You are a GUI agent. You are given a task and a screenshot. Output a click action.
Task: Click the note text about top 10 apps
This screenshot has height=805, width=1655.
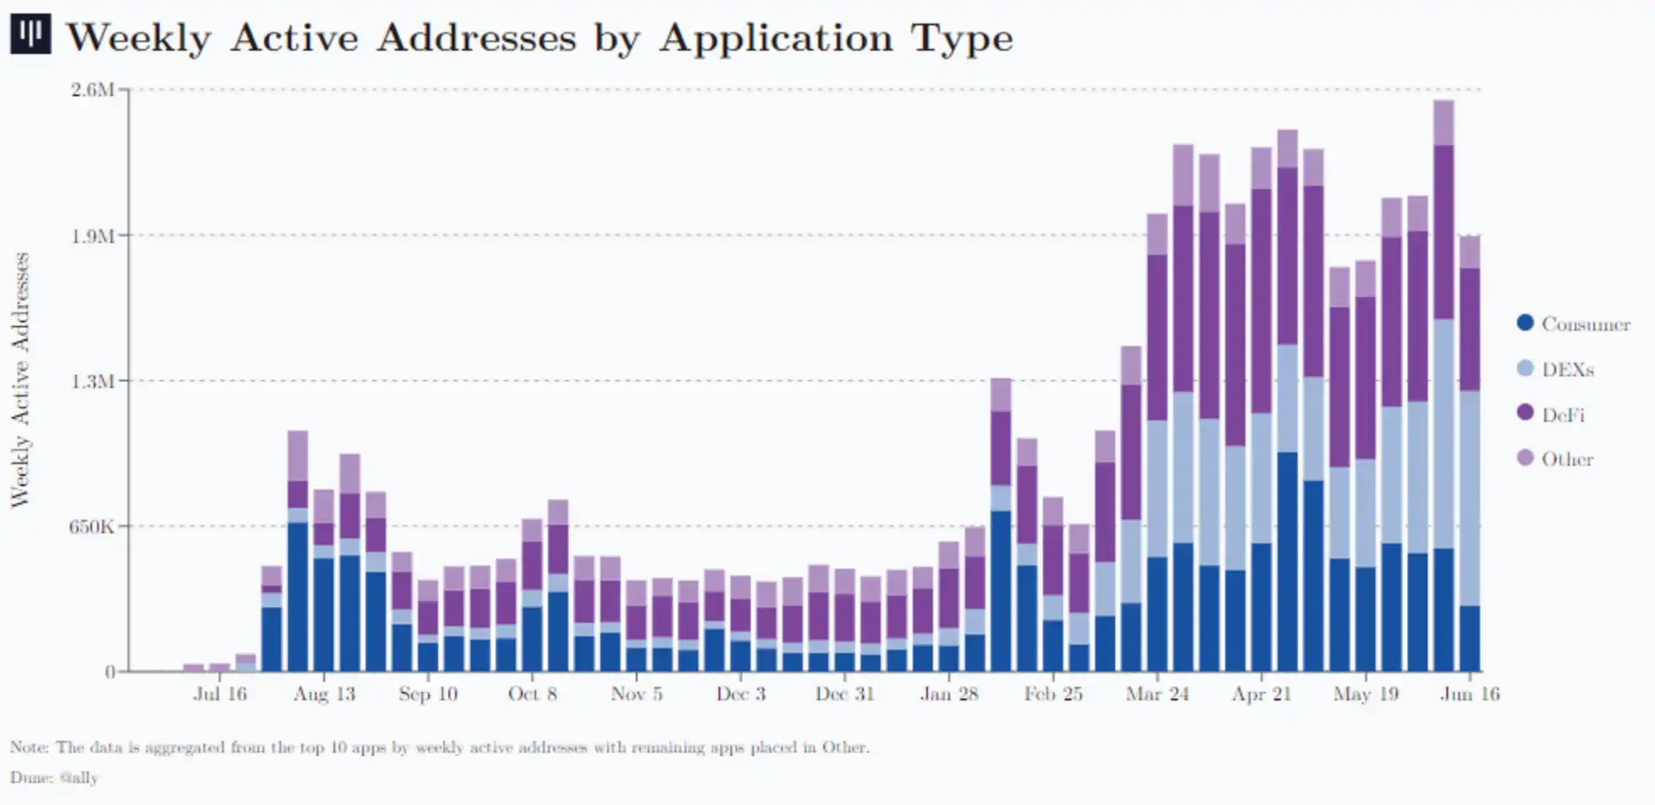tap(439, 747)
